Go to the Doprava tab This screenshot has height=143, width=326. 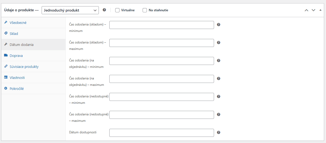pos(16,56)
